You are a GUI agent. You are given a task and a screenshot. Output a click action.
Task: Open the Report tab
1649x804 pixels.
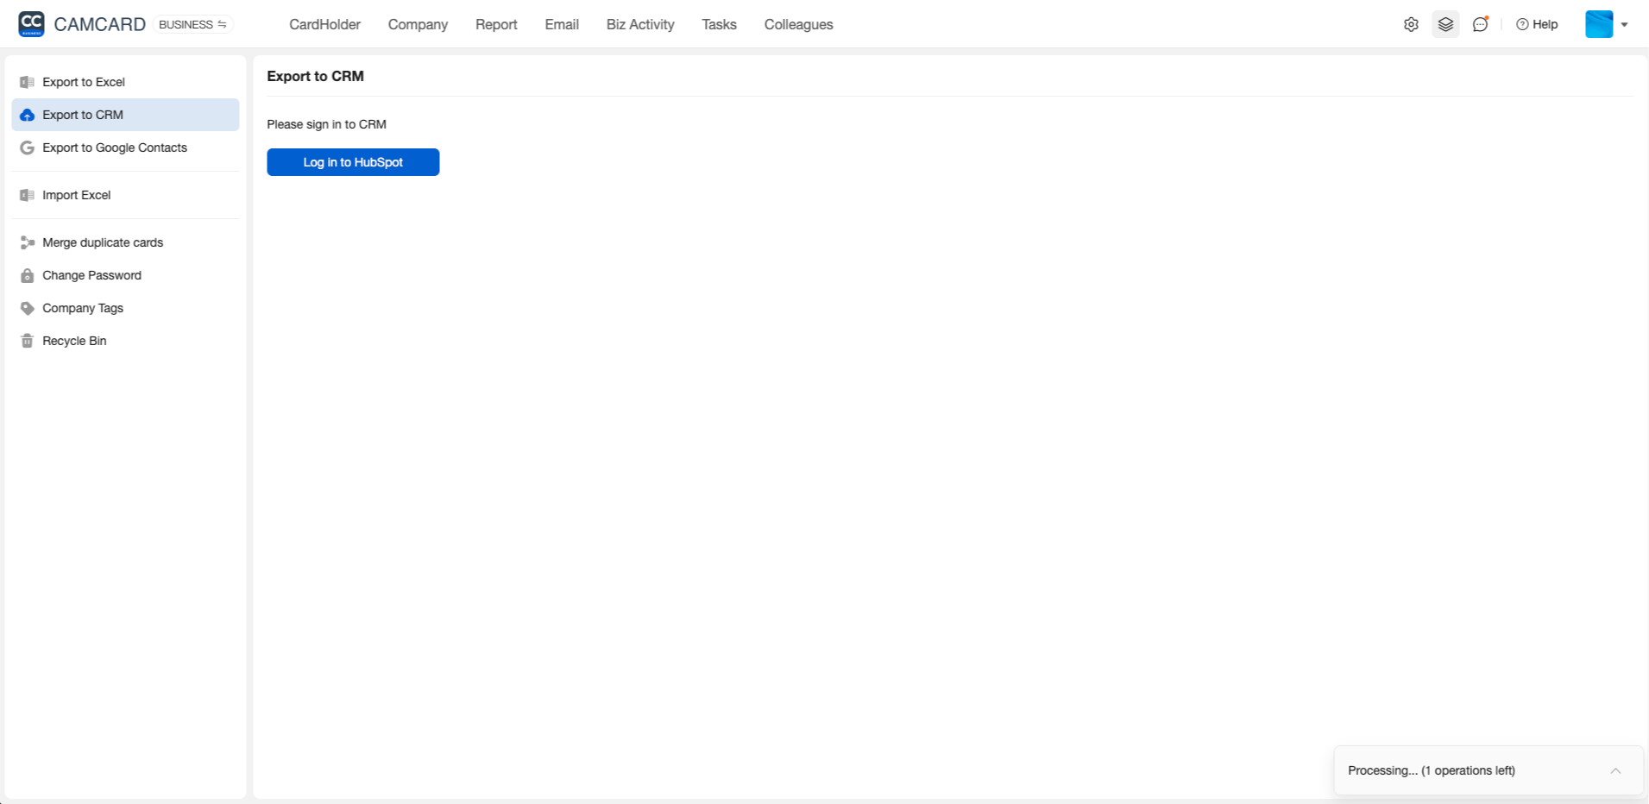pyautogui.click(x=496, y=24)
